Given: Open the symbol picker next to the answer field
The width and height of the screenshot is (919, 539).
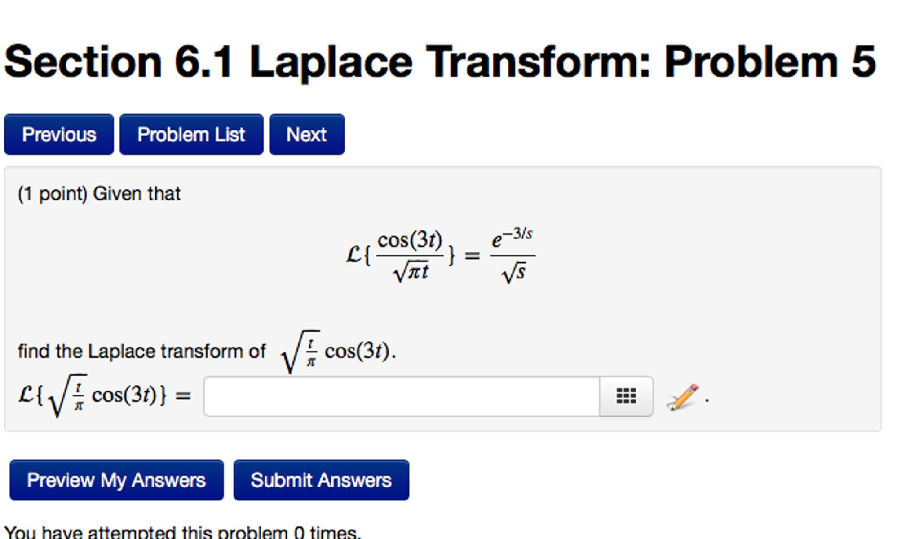Looking at the screenshot, I should click(627, 396).
